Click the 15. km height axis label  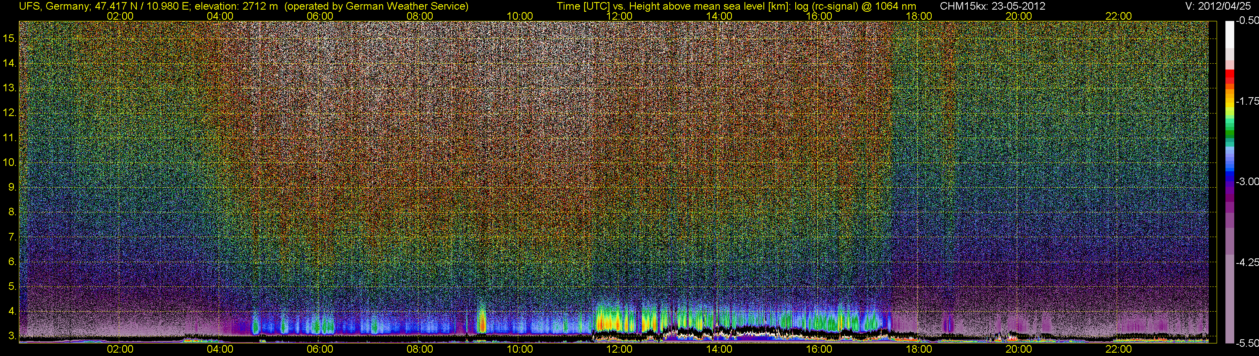(10, 38)
